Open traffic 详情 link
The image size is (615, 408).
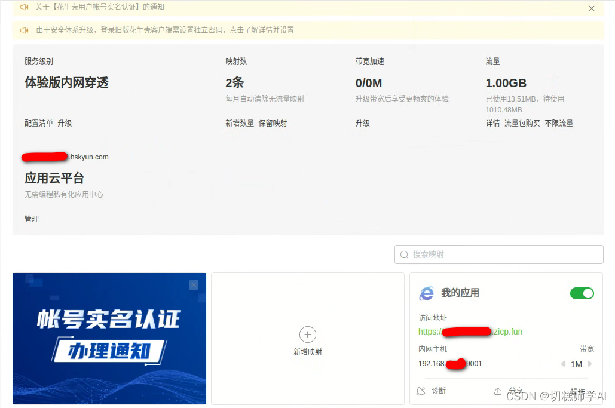click(492, 123)
